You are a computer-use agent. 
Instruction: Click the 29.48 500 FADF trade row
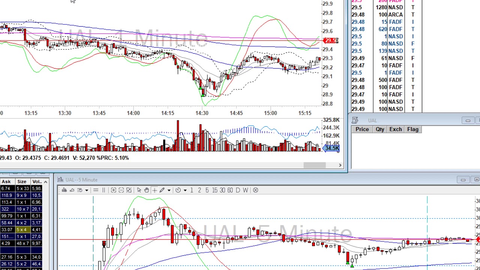click(x=386, y=80)
